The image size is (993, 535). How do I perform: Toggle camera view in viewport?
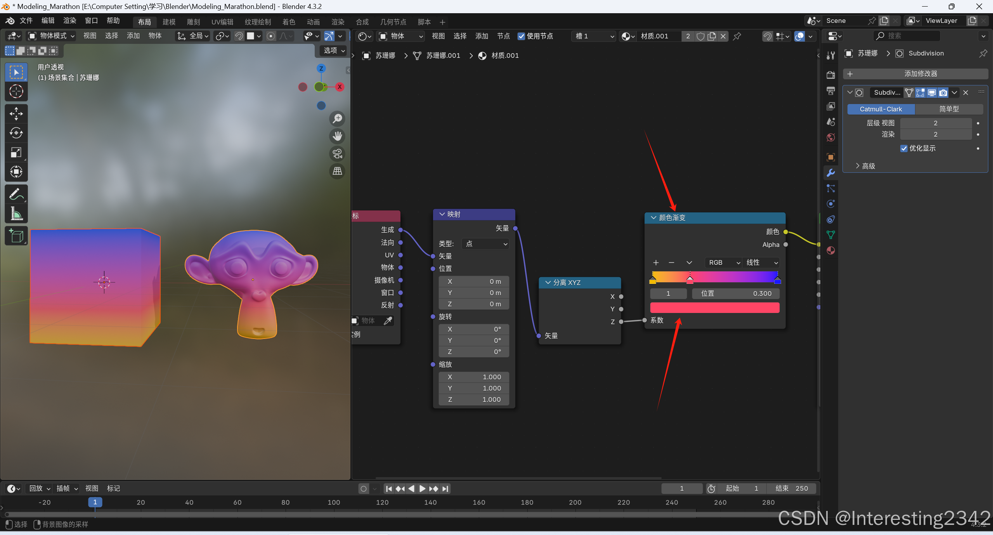point(337,154)
